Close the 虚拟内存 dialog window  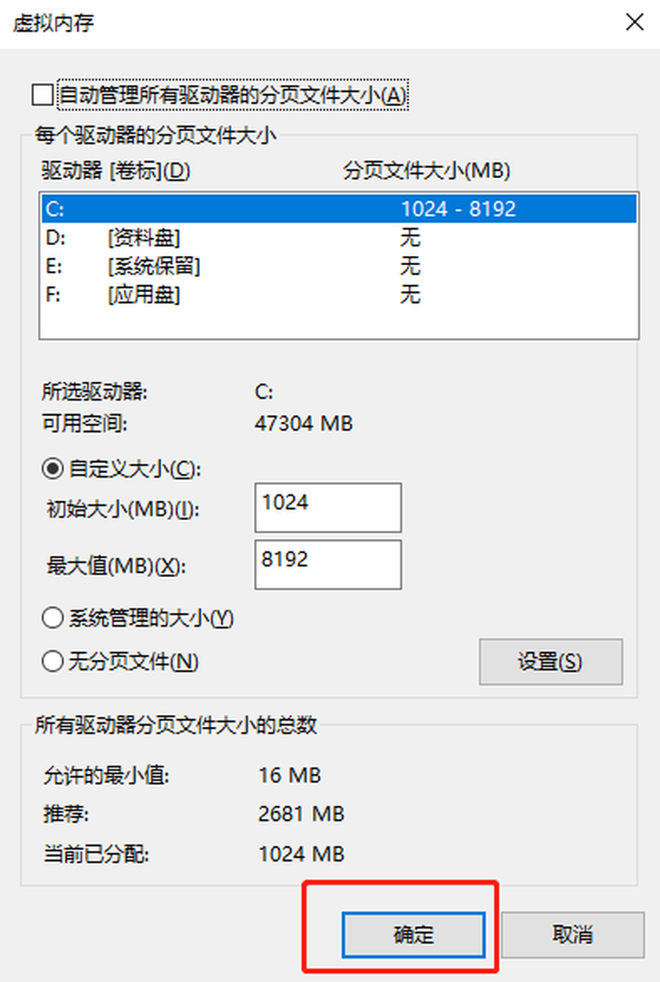(635, 23)
